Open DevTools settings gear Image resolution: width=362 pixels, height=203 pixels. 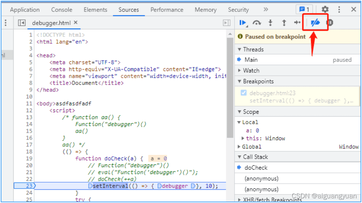325,10
